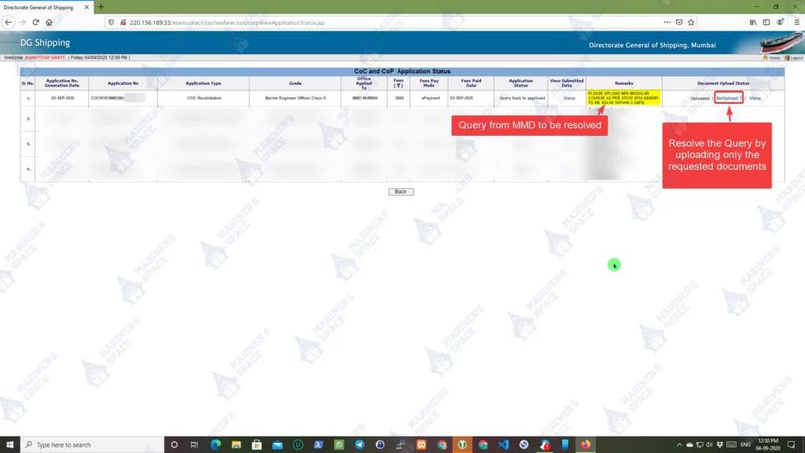Reload the current page
This screenshot has height=453, width=805.
[35, 22]
